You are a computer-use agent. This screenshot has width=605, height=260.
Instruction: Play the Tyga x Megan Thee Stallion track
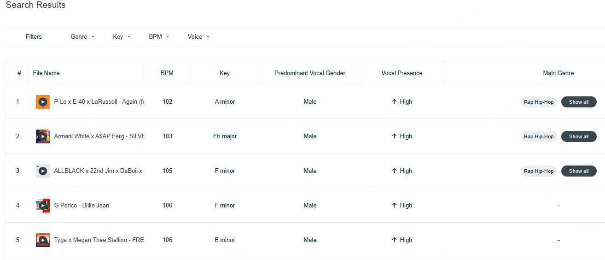point(43,240)
